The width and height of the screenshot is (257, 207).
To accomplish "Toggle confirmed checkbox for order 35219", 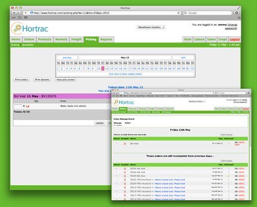I will pyautogui.click(x=228, y=187).
